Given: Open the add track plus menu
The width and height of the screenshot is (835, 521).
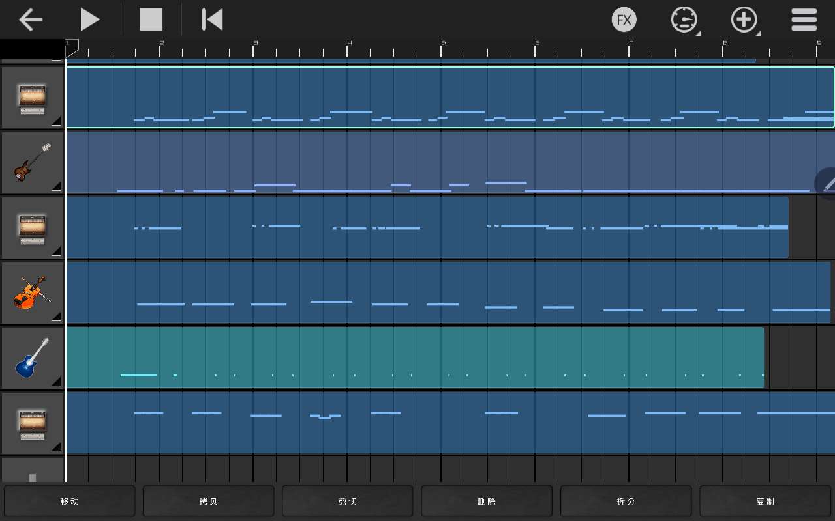Looking at the screenshot, I should point(744,20).
